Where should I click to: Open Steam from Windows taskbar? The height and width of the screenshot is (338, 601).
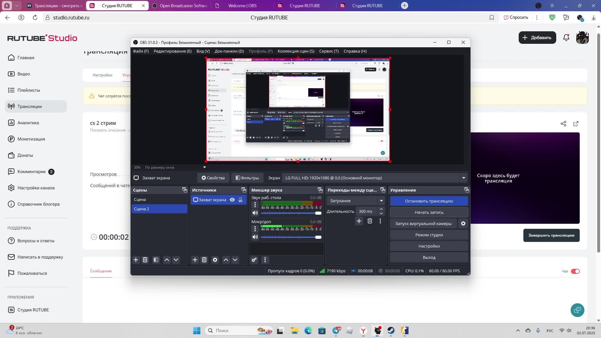pyautogui.click(x=391, y=330)
